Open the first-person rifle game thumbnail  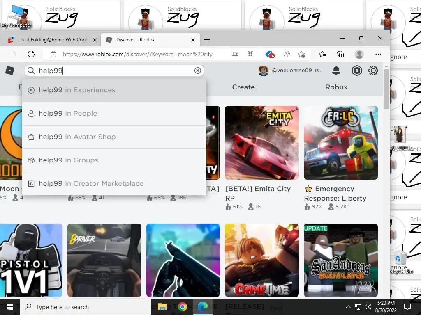pos(183,260)
